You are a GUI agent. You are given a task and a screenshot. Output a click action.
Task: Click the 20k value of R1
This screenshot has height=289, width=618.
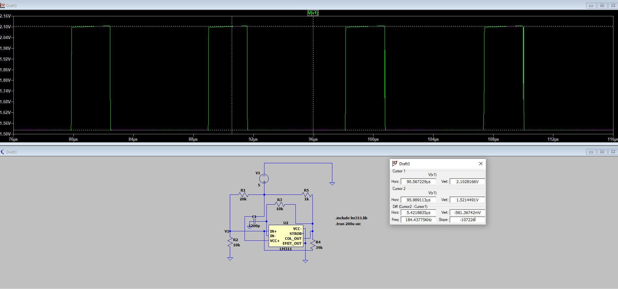243,199
